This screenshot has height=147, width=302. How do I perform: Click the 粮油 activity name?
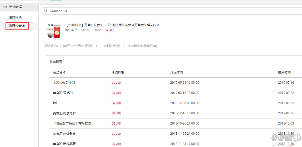[x=56, y=103]
